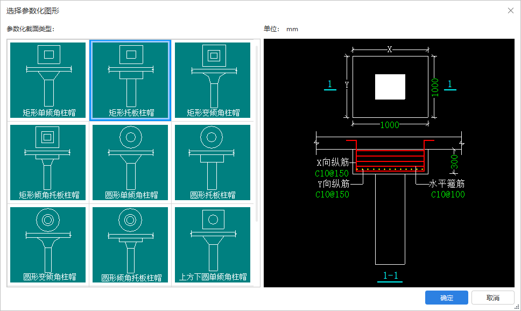Click the Y向纵筋 label
This screenshot has width=521, height=311.
point(334,183)
